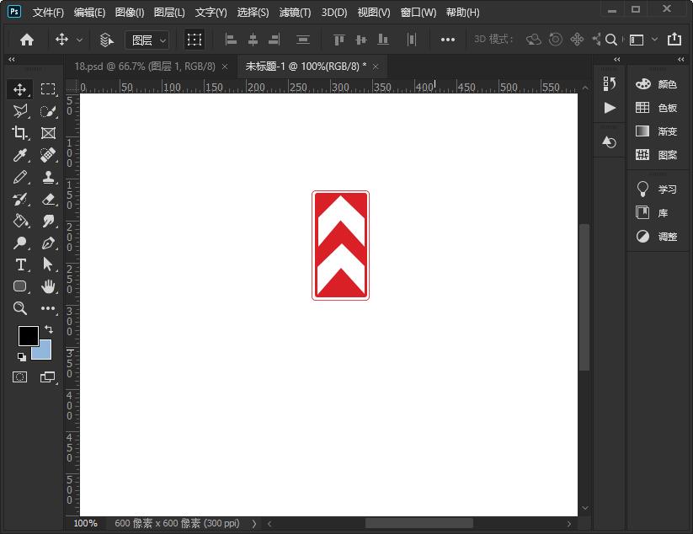Toggle Quick Mask mode
Screen dimensions: 693x534
(20, 376)
